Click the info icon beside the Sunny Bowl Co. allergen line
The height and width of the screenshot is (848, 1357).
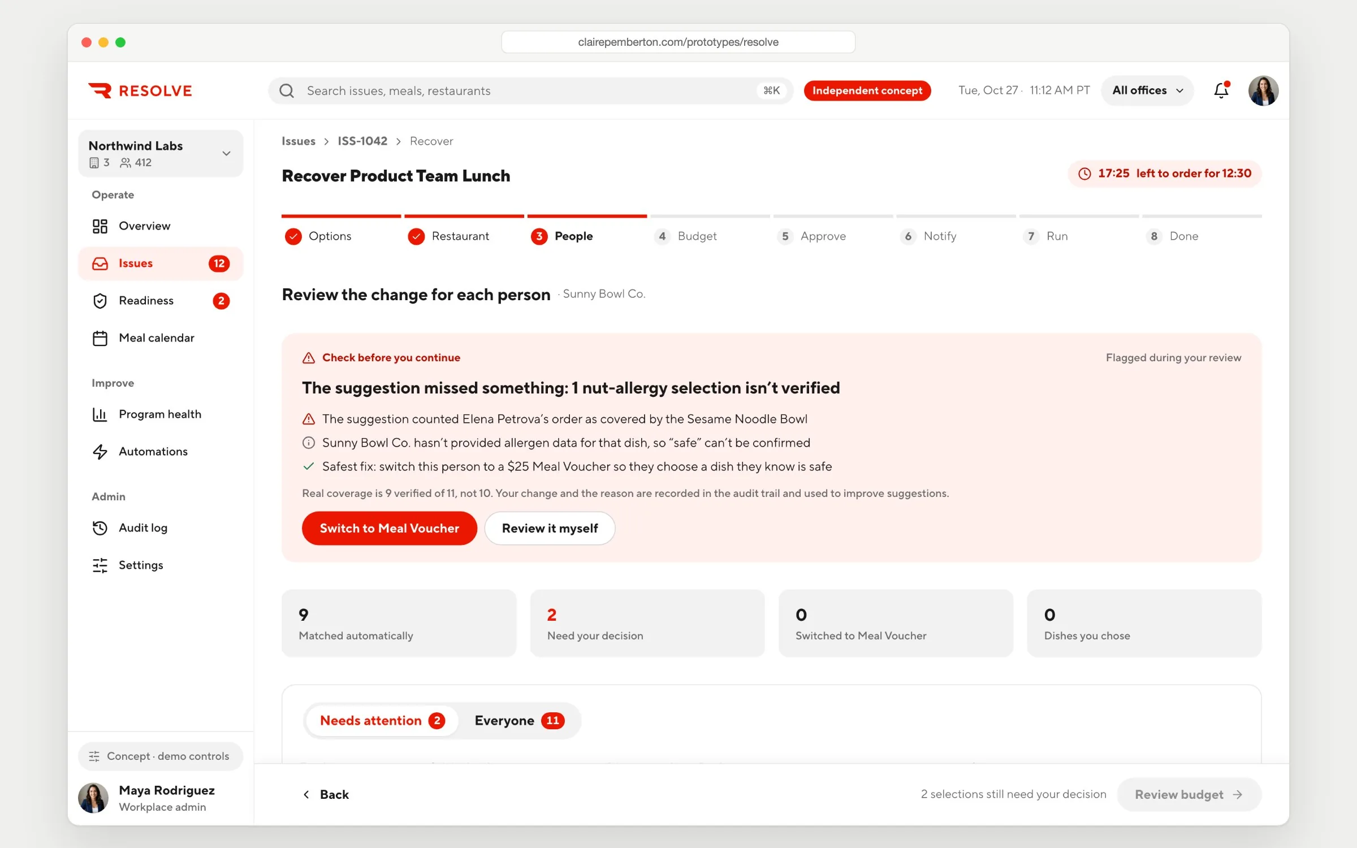pos(309,443)
